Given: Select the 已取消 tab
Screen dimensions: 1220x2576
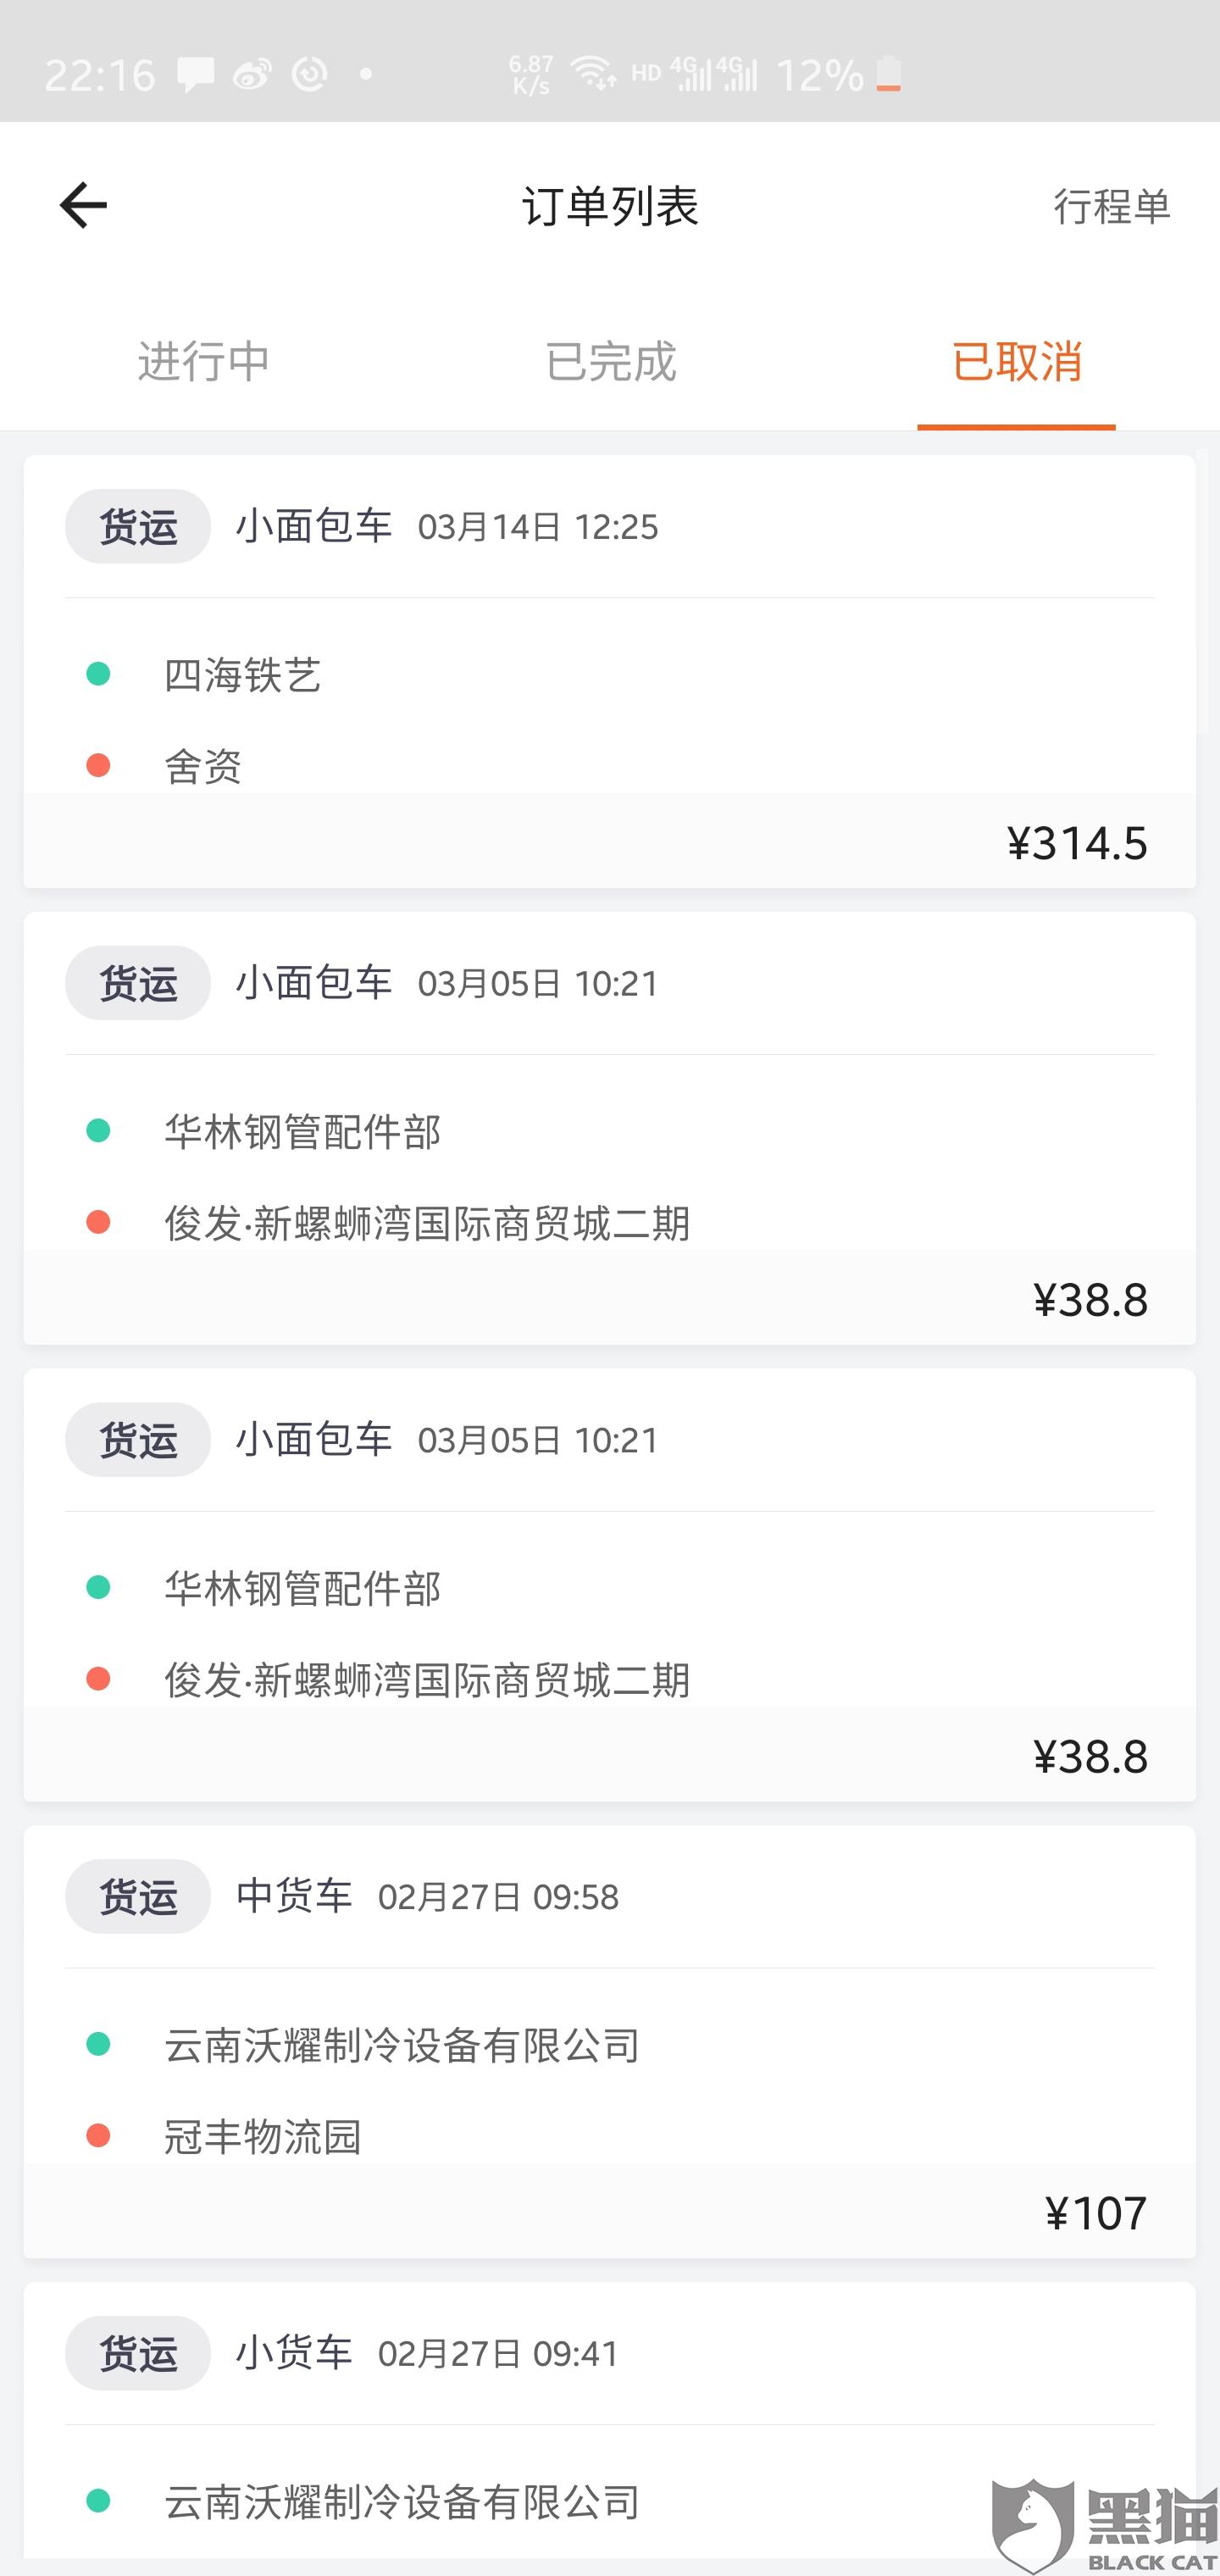Looking at the screenshot, I should 1016,361.
